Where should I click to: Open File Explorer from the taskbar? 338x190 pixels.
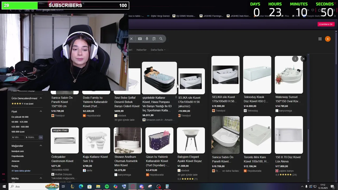coord(98,187)
